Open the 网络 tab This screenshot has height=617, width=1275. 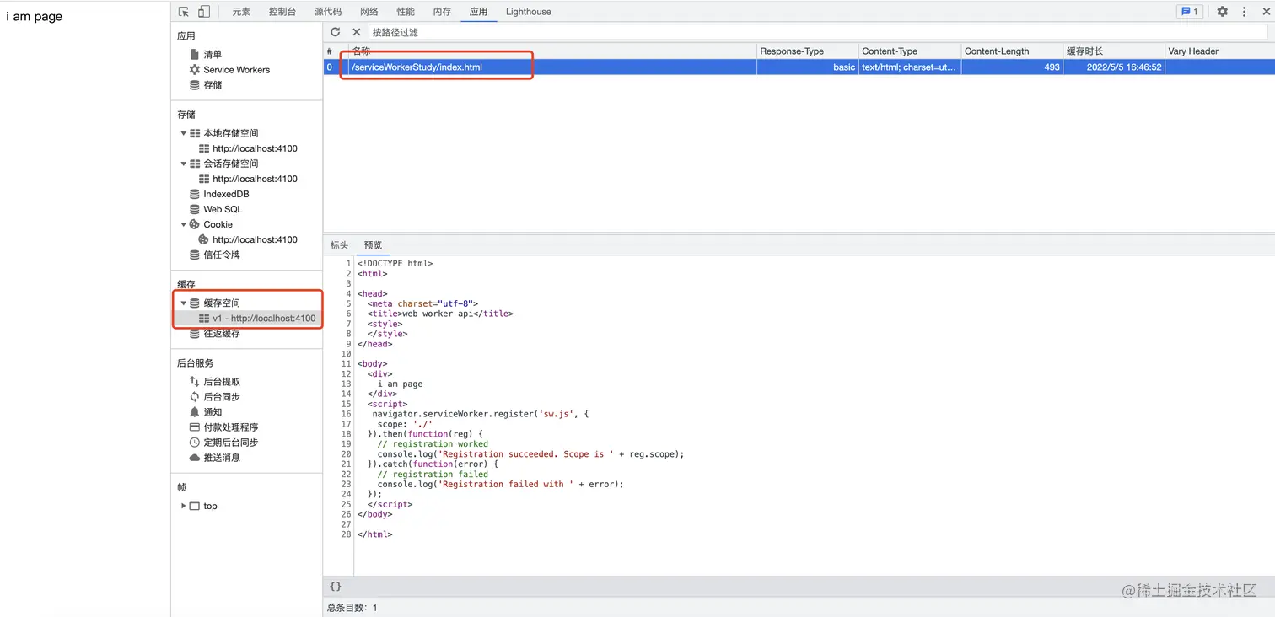click(x=369, y=12)
